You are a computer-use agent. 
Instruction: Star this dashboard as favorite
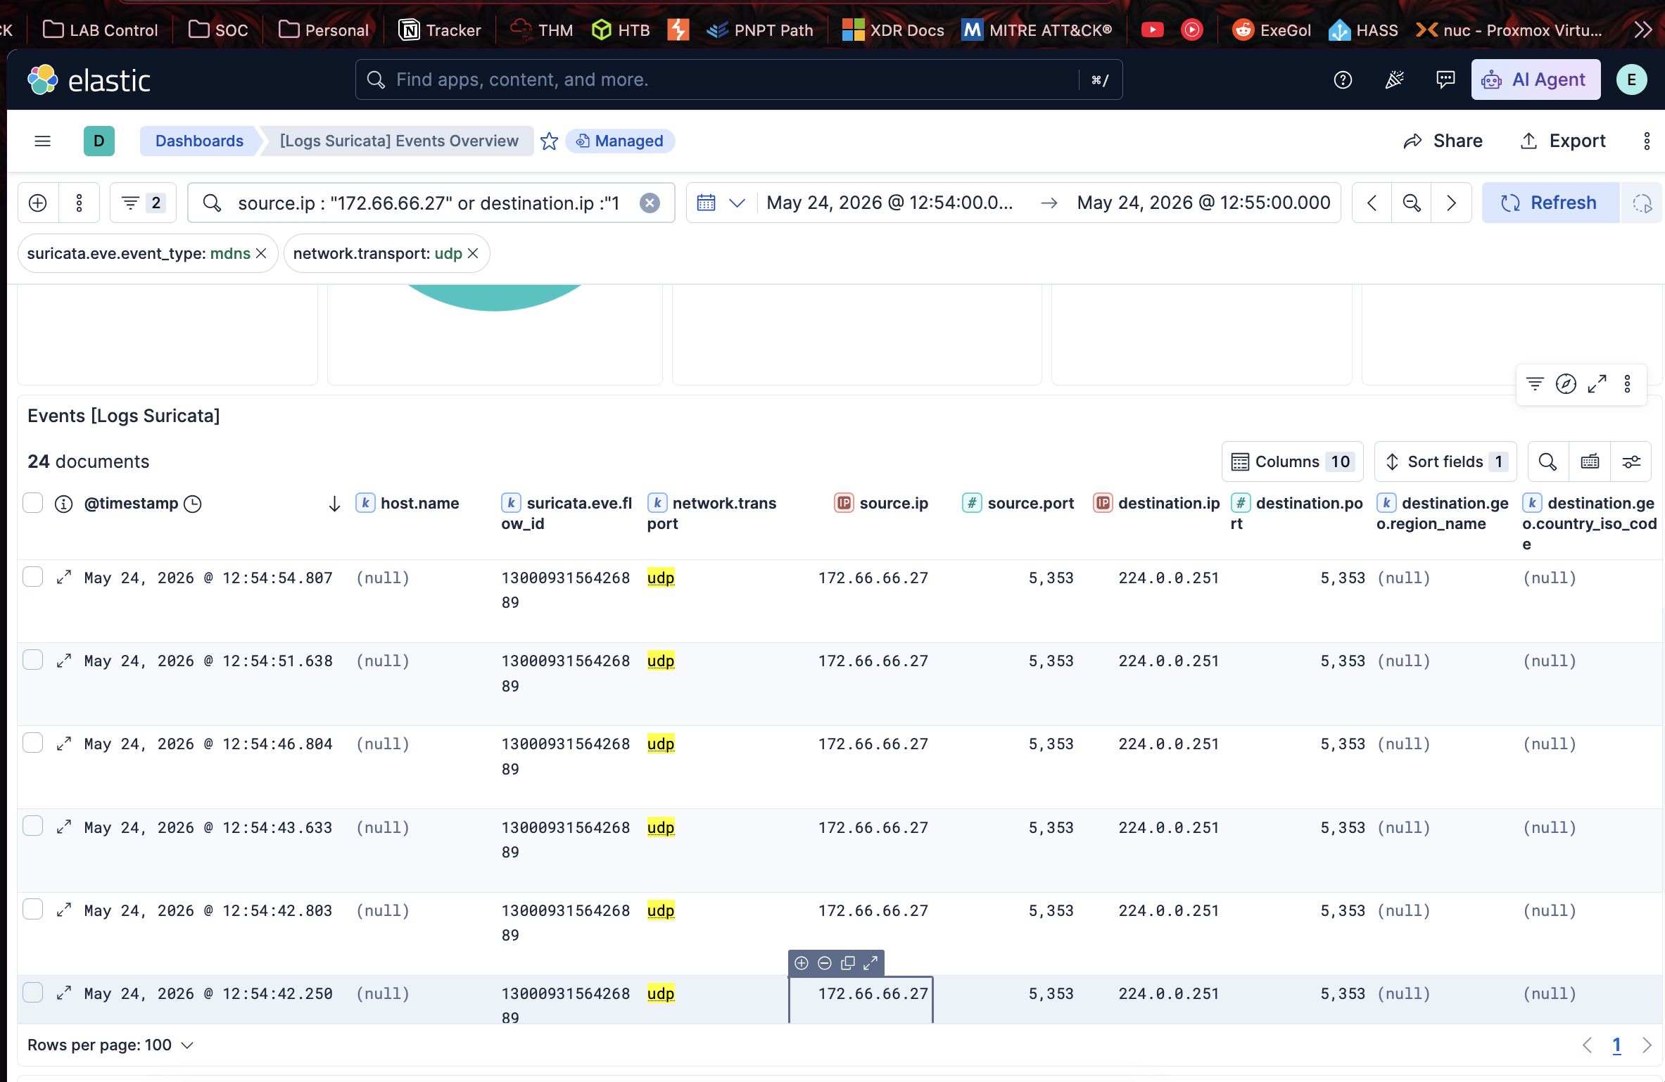click(549, 141)
